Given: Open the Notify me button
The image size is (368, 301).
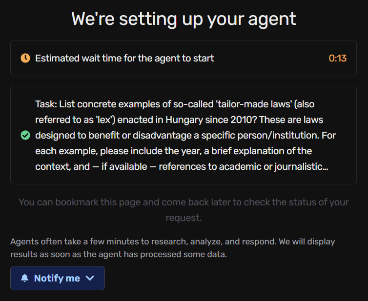Looking at the screenshot, I should pyautogui.click(x=58, y=278).
